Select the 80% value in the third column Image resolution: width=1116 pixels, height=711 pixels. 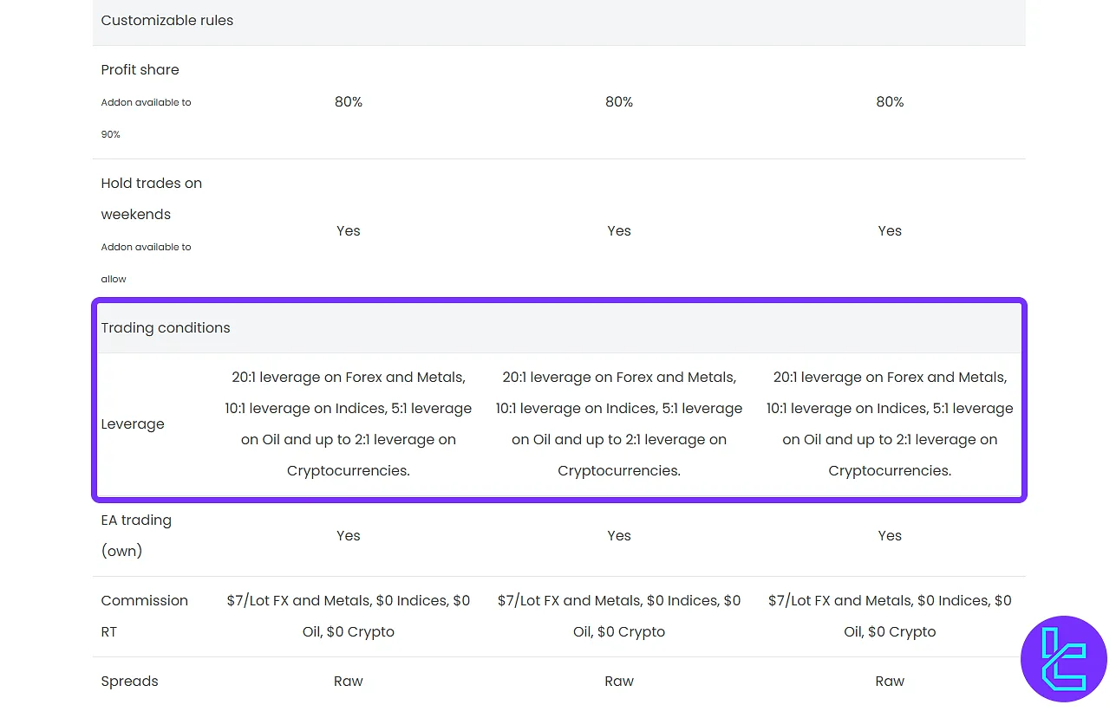[890, 102]
